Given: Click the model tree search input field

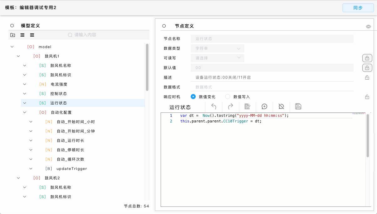Looking at the screenshot, I should 106,35.
